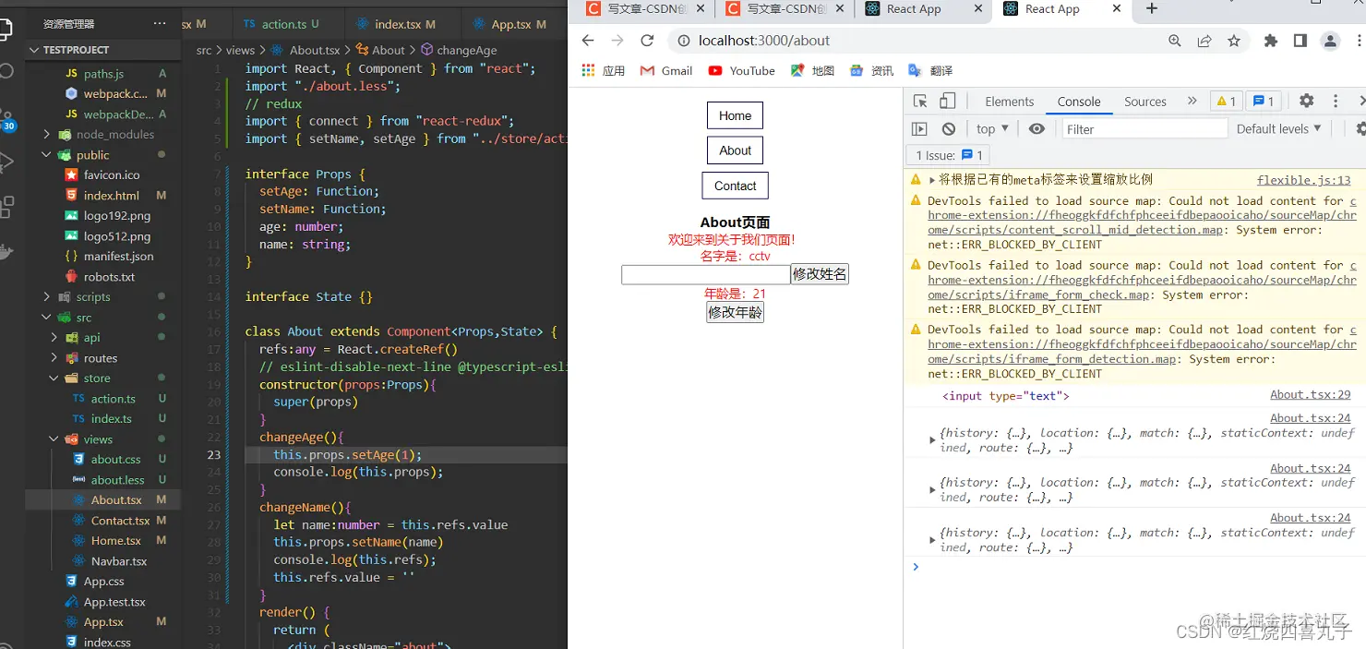Open a new Chrome tab
The height and width of the screenshot is (649, 1366).
[1151, 9]
